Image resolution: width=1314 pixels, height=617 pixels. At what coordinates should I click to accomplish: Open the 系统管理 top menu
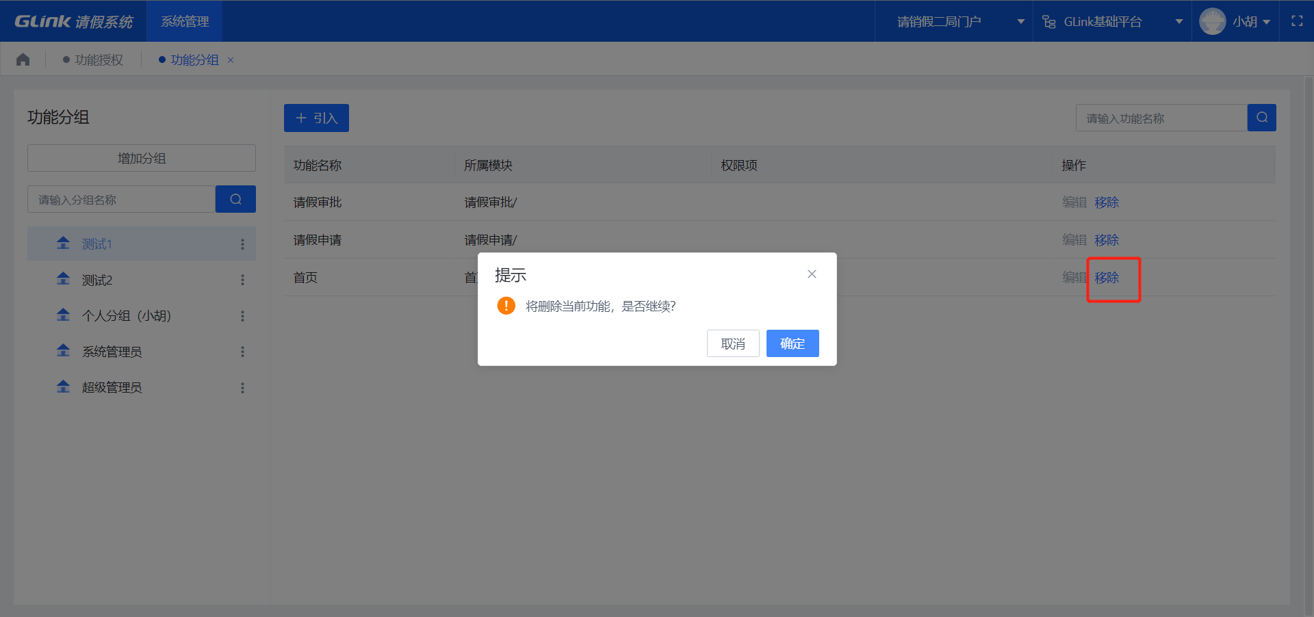pyautogui.click(x=185, y=21)
